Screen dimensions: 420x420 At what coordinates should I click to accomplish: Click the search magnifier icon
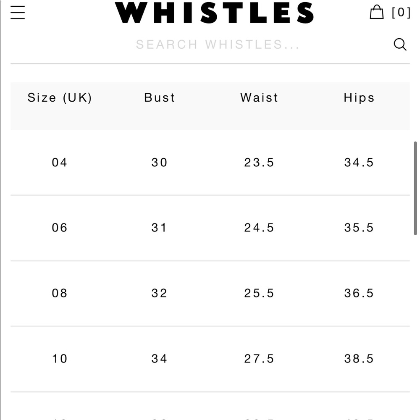[400, 44]
